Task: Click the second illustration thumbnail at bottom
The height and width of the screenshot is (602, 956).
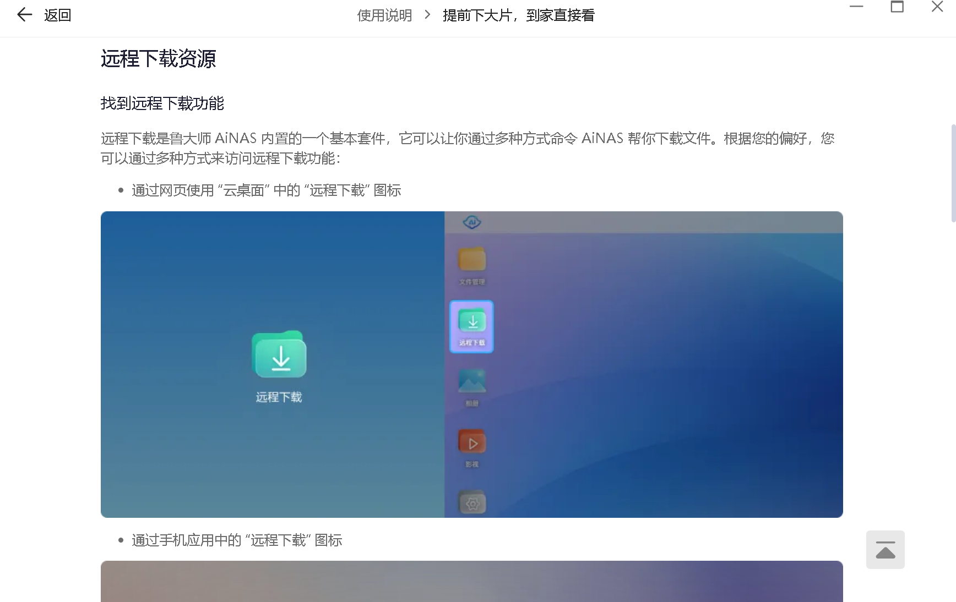Action: (472, 581)
